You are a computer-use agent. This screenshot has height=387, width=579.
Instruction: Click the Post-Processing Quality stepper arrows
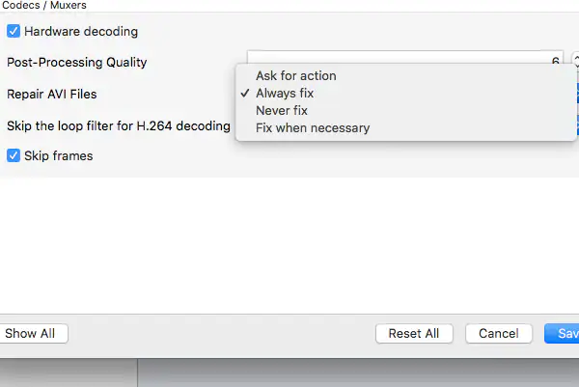575,61
